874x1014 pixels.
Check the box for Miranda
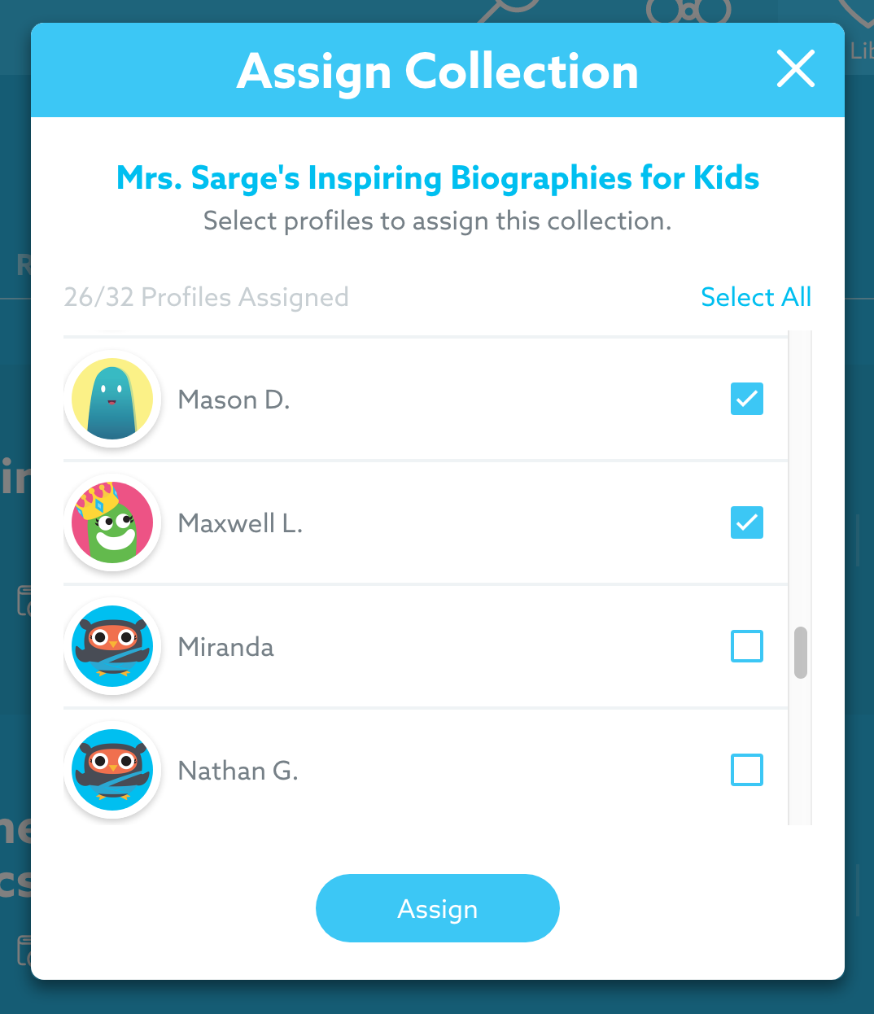tap(746, 646)
